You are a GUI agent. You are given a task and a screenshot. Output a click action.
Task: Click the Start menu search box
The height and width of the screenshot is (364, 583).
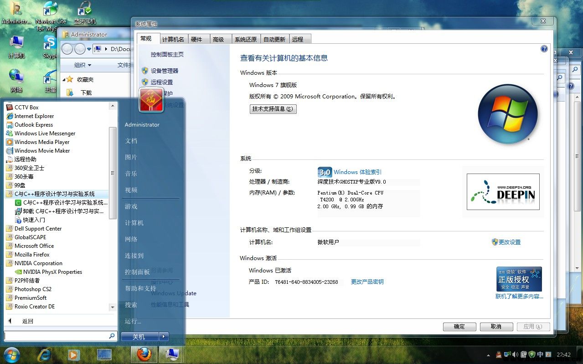point(57,336)
